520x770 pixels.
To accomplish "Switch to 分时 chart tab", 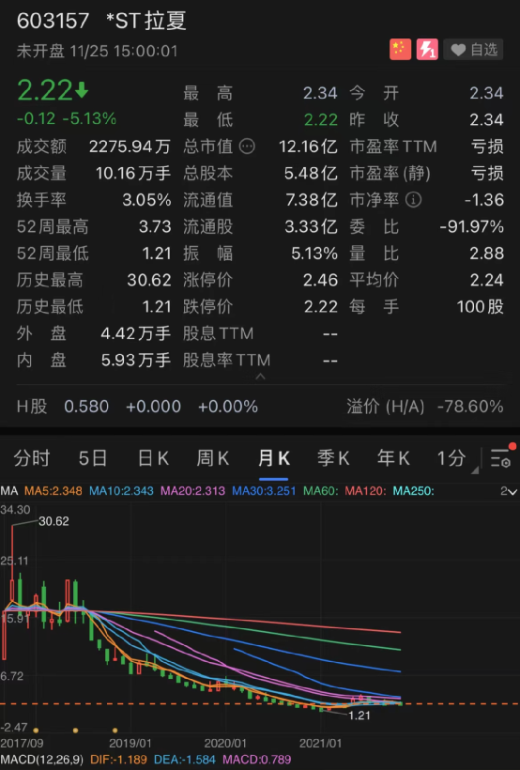I will coord(32,458).
